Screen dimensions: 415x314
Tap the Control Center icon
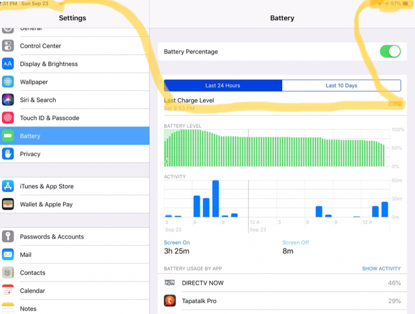click(8, 46)
